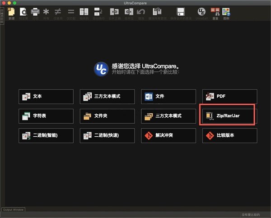The image size is (271, 218).
Task: Select 三方文本模式 next to the 文本 button
Action: pos(107,97)
